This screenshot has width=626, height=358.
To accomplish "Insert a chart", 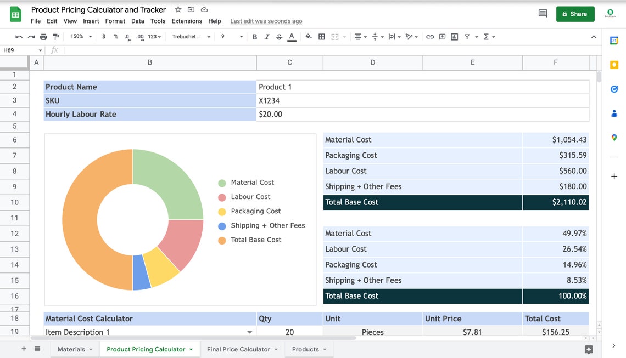I will point(454,36).
